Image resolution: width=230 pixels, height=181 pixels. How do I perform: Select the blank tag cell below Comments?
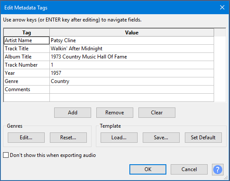27,98
